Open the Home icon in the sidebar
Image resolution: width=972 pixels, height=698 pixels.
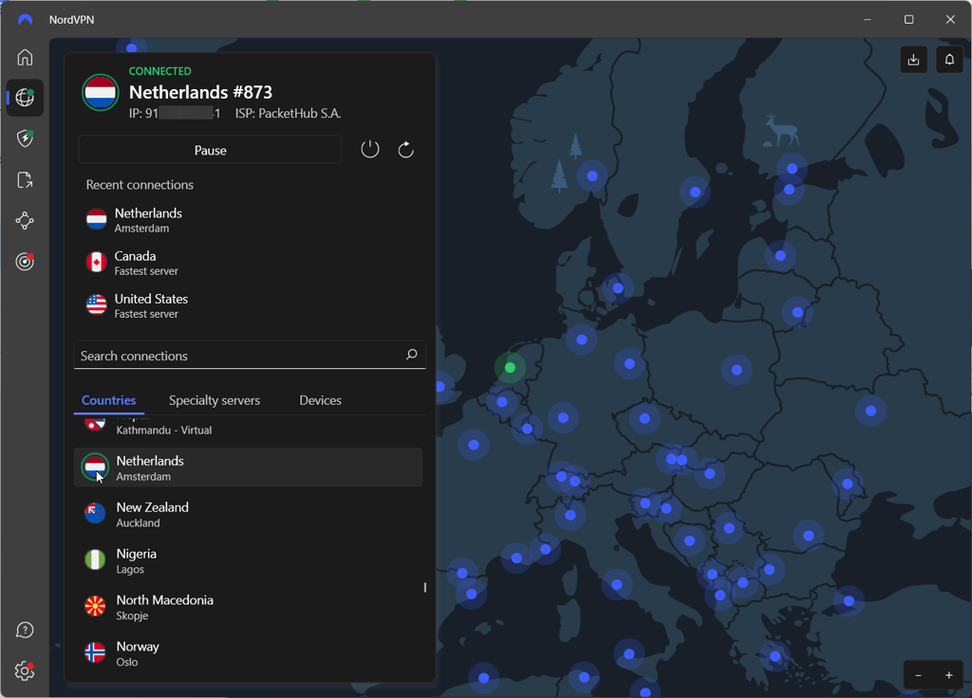25,57
